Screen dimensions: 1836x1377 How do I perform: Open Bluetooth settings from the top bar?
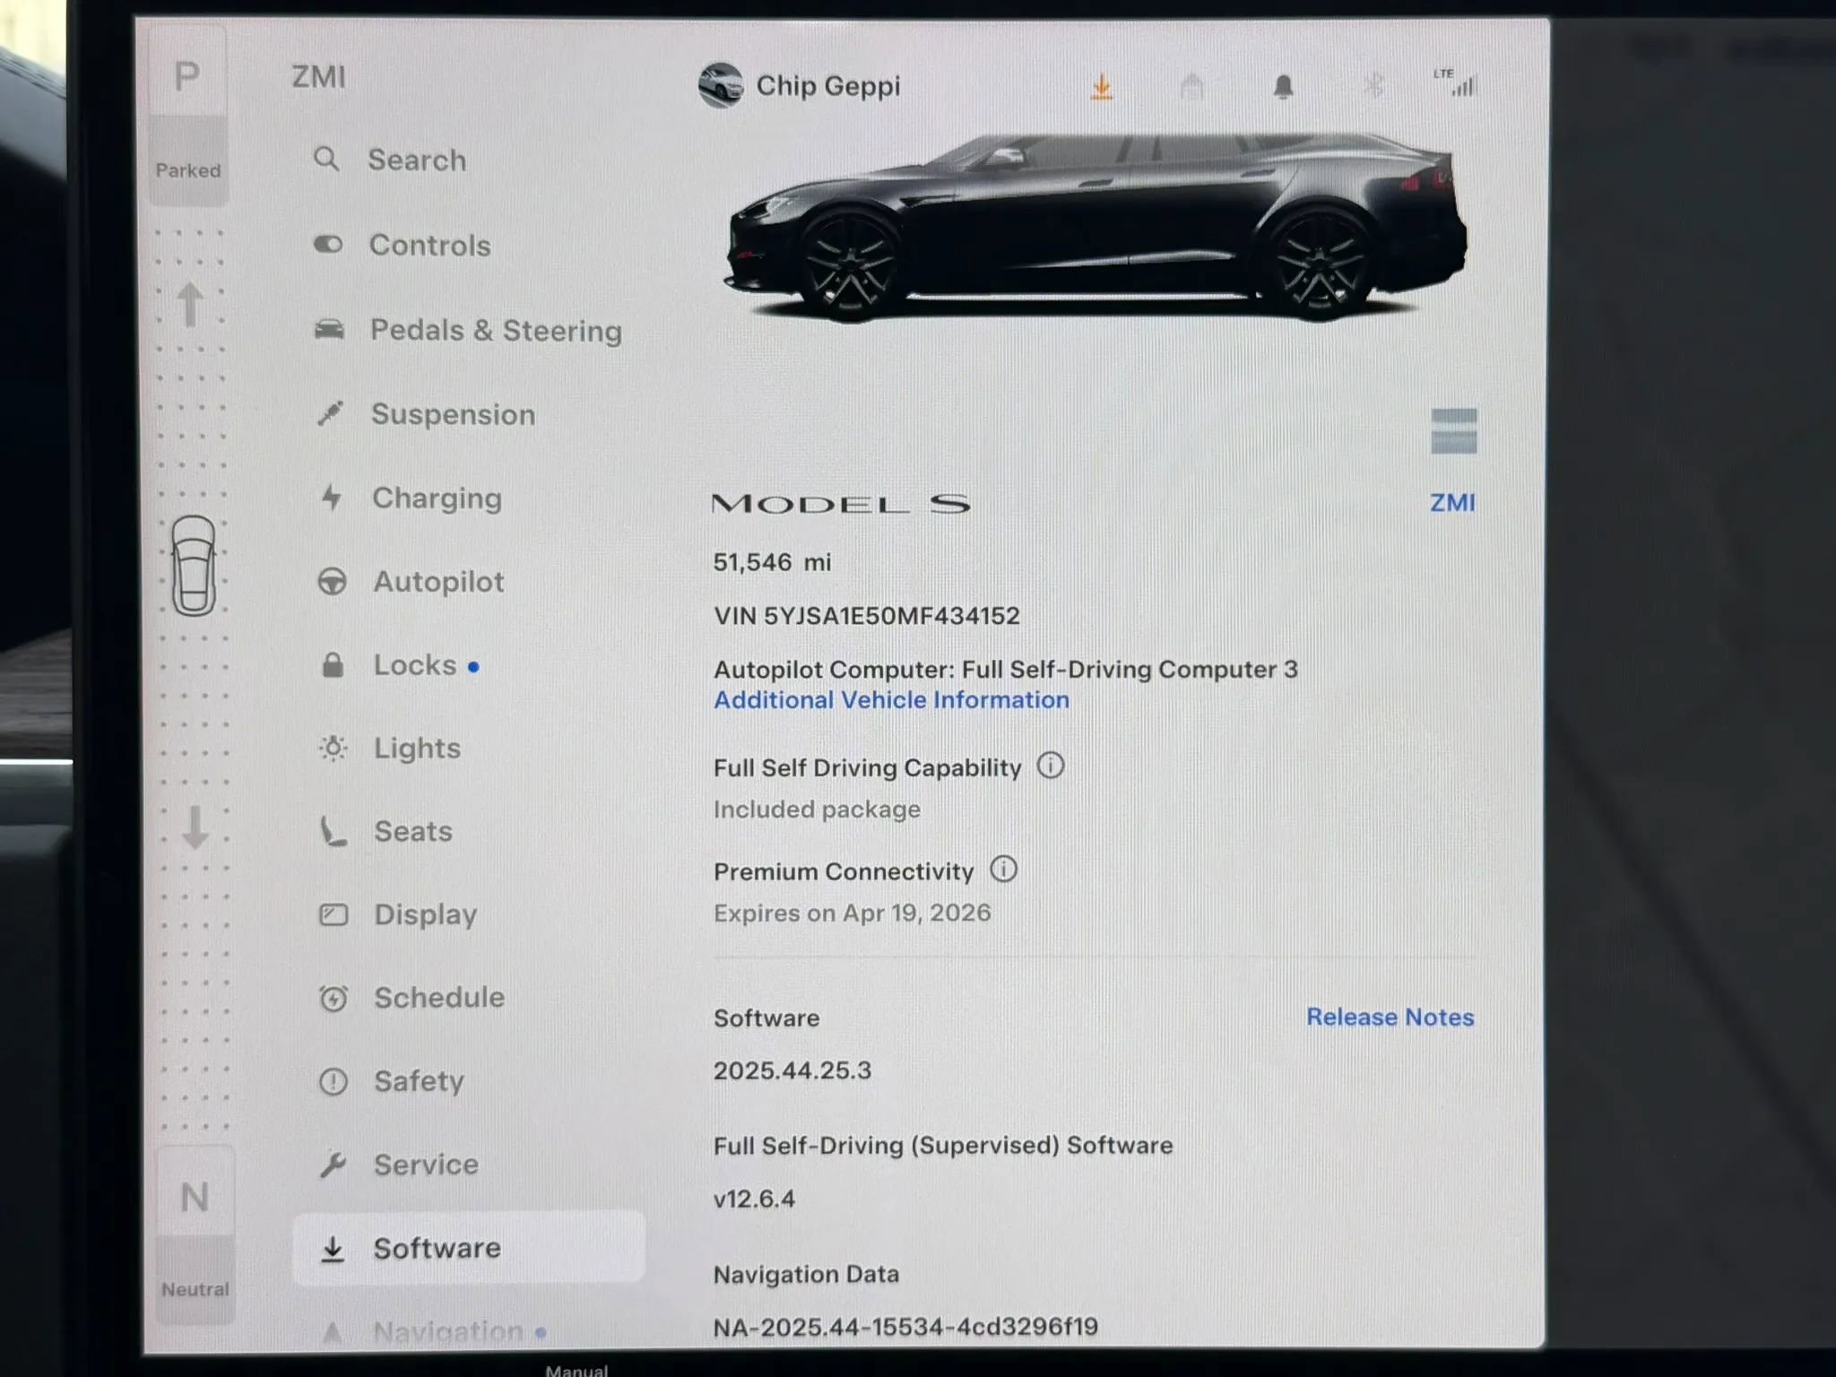(1372, 84)
